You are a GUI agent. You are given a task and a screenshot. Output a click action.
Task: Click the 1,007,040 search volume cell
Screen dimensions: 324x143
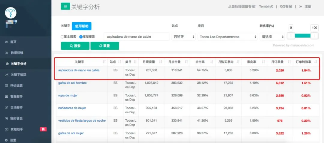pyautogui.click(x=151, y=83)
